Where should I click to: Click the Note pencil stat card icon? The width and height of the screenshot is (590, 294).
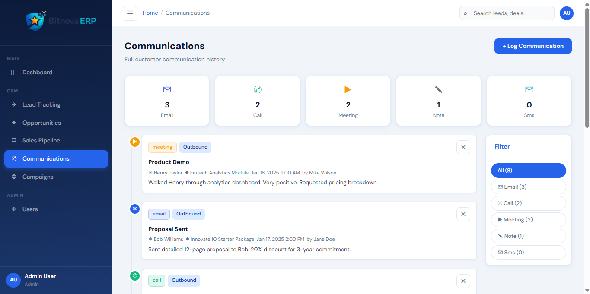click(x=439, y=90)
